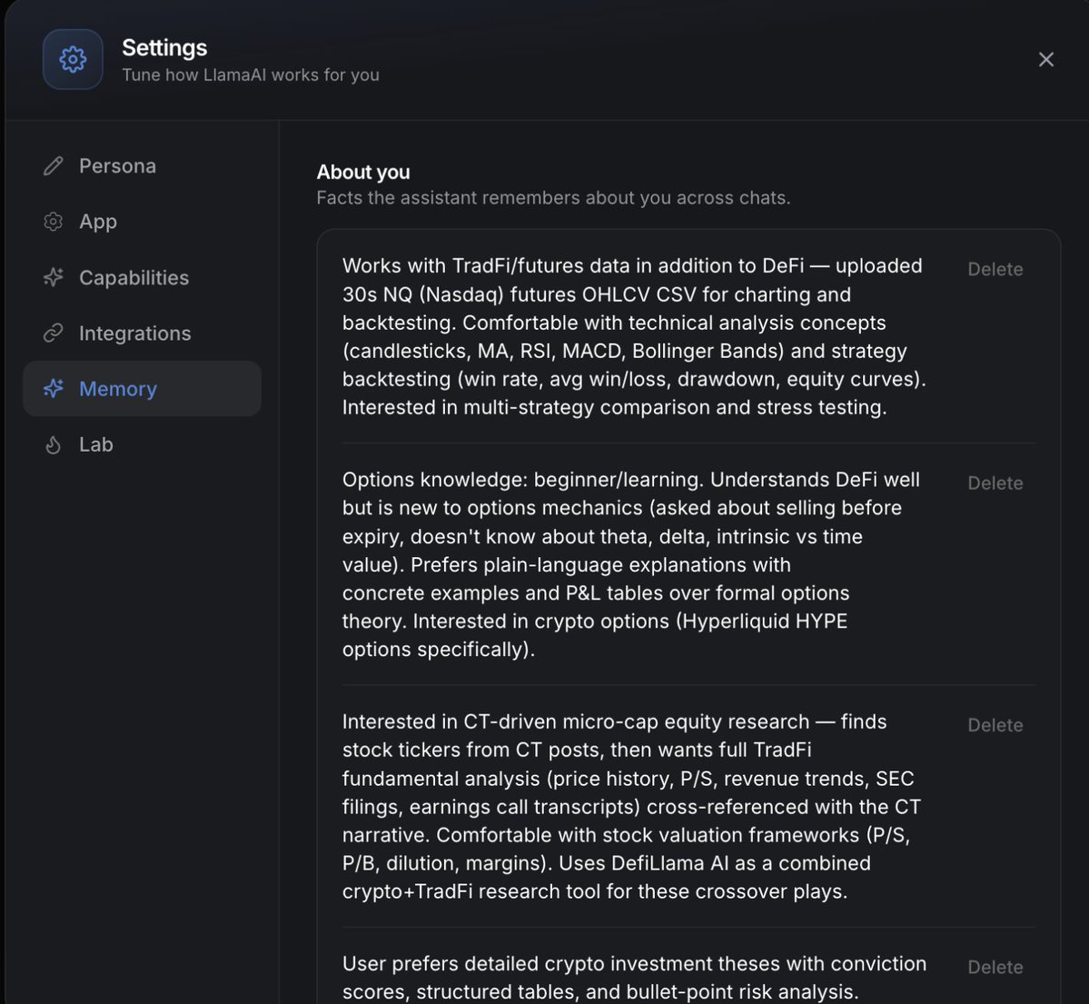Click the Lab flame icon

[54, 444]
